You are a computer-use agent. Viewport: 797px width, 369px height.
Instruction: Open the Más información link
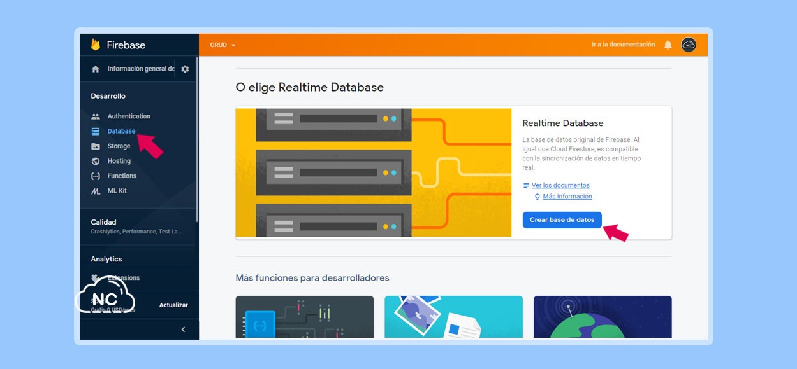567,197
